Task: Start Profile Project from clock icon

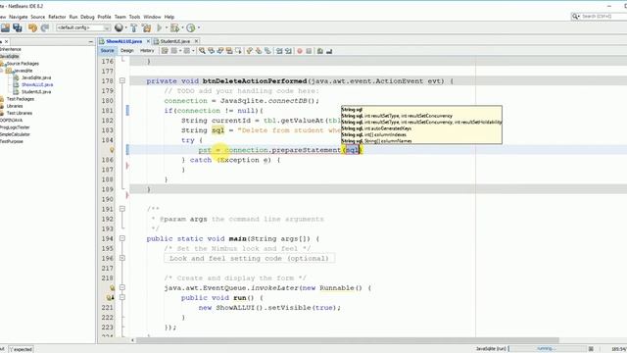Action: pos(191,27)
